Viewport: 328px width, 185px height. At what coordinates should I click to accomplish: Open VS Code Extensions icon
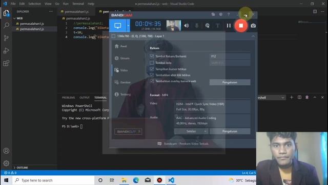[x=6, y=63]
